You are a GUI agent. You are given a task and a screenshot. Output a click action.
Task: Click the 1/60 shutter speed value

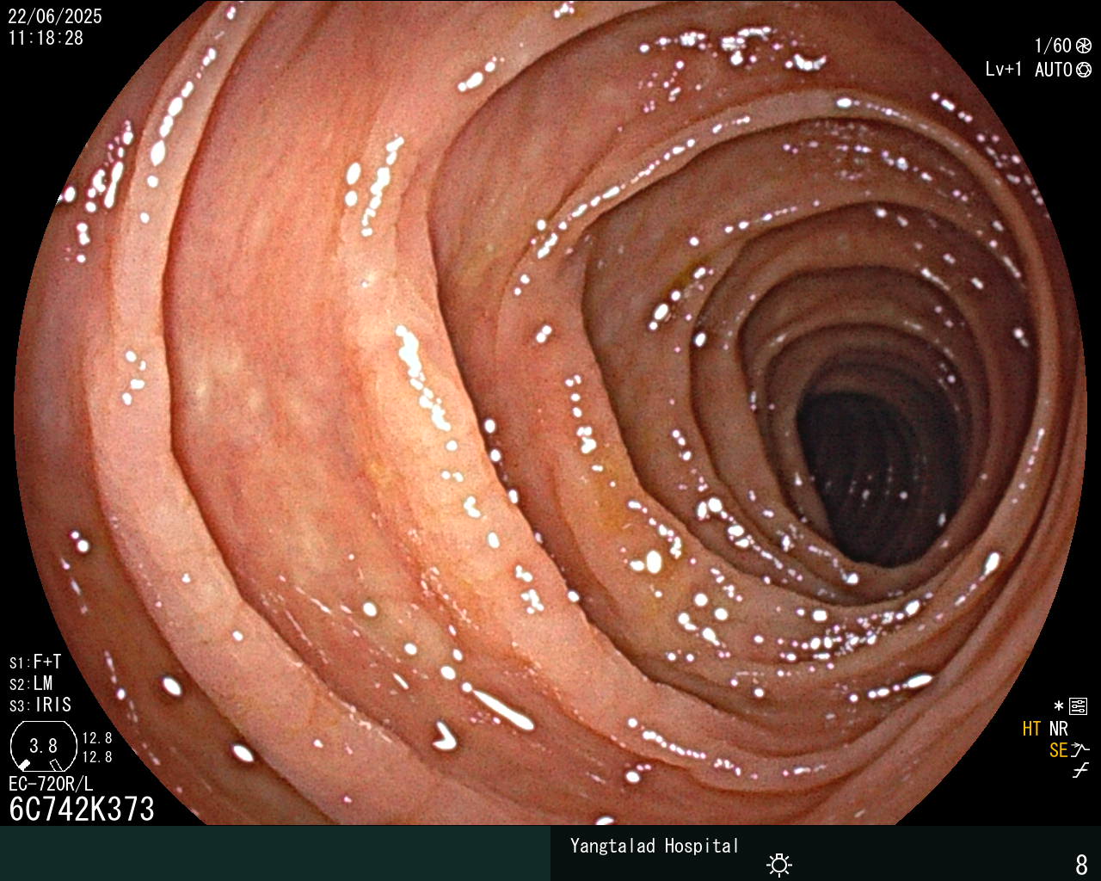(1053, 46)
